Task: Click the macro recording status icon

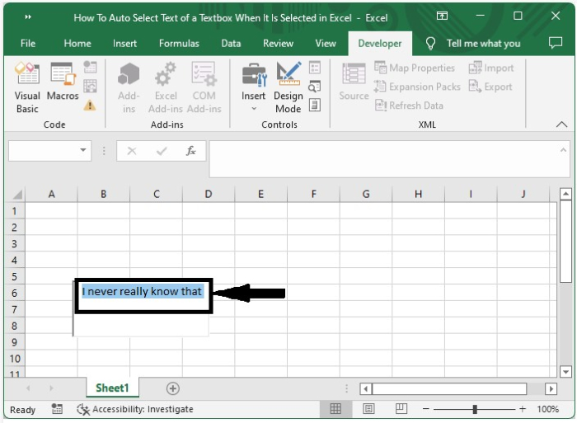Action: pos(57,409)
